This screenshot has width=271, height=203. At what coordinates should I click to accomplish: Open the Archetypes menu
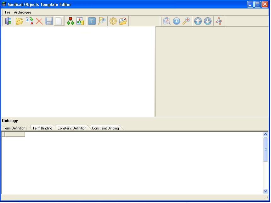[x=23, y=12]
